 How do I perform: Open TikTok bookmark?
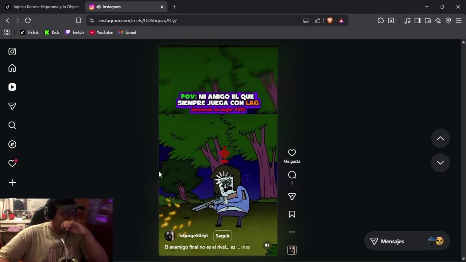29,32
